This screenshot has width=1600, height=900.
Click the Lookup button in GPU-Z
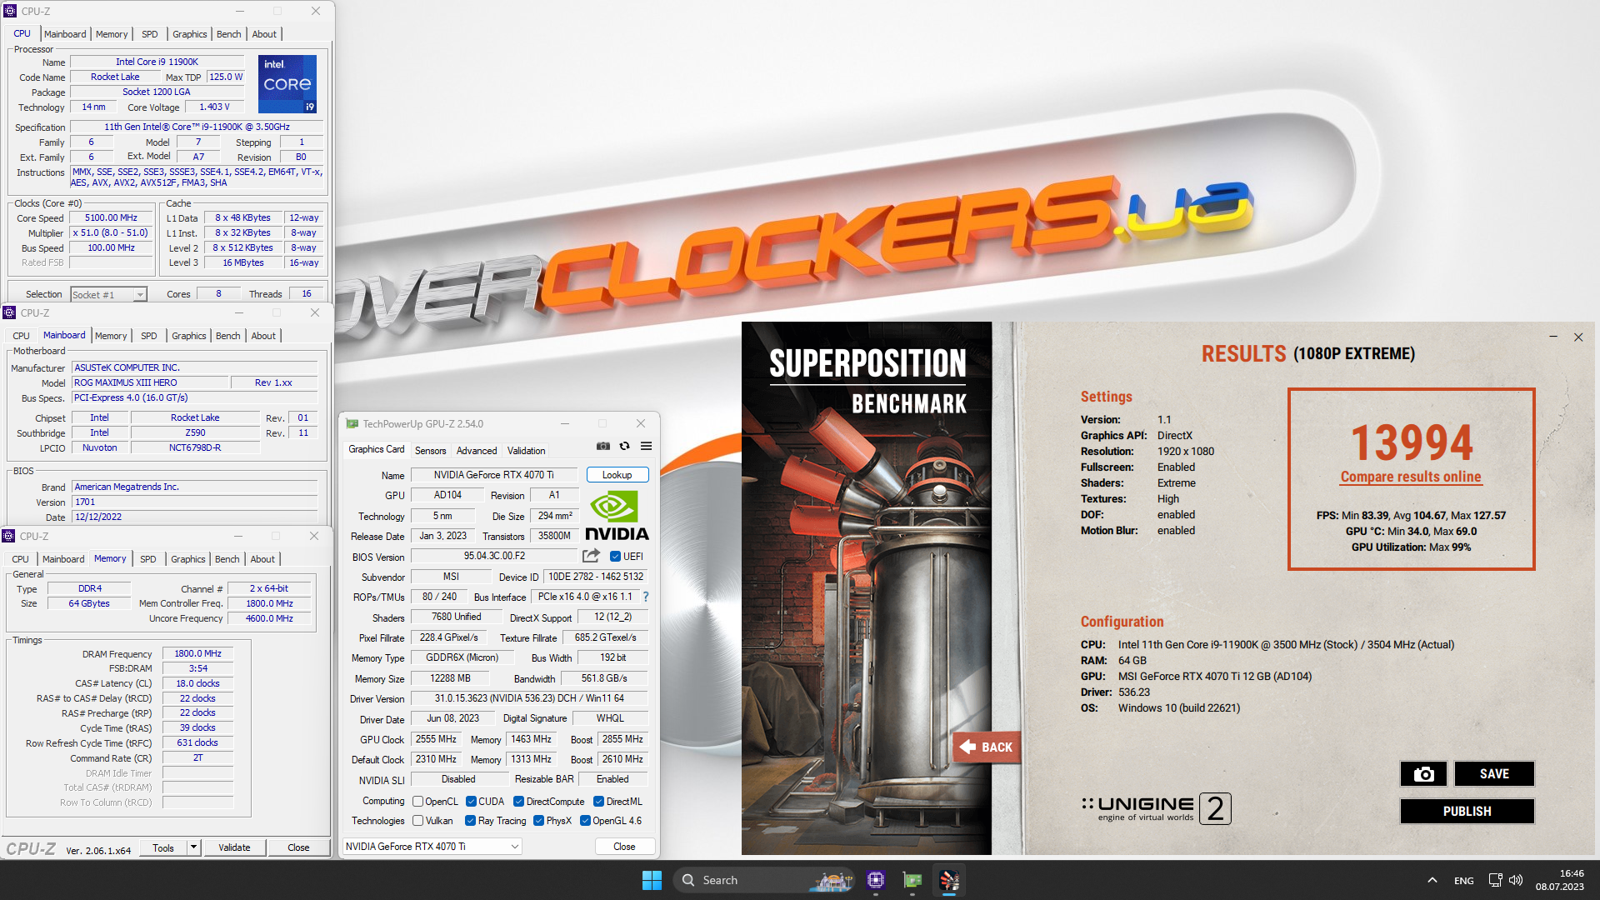click(x=617, y=475)
